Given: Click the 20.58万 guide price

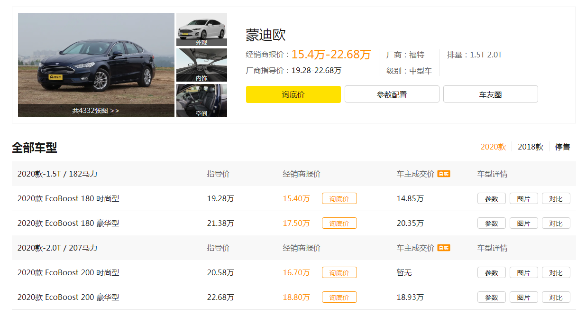Looking at the screenshot, I should click(x=220, y=272).
